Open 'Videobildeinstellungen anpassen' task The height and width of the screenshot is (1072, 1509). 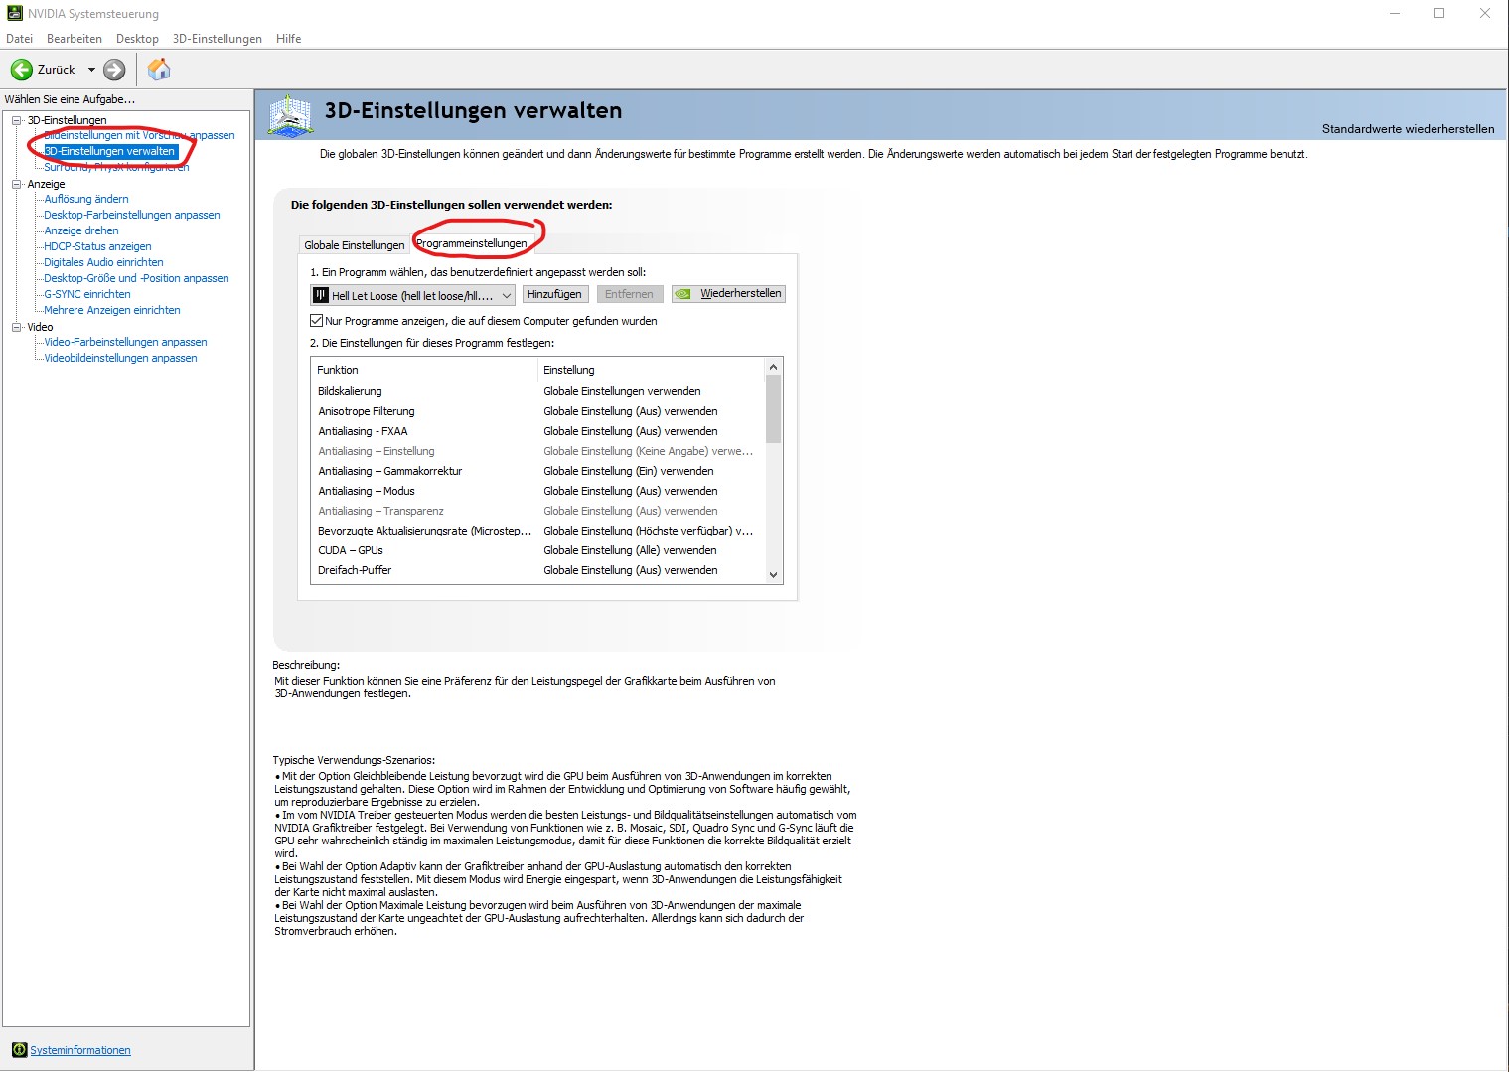[x=120, y=358]
